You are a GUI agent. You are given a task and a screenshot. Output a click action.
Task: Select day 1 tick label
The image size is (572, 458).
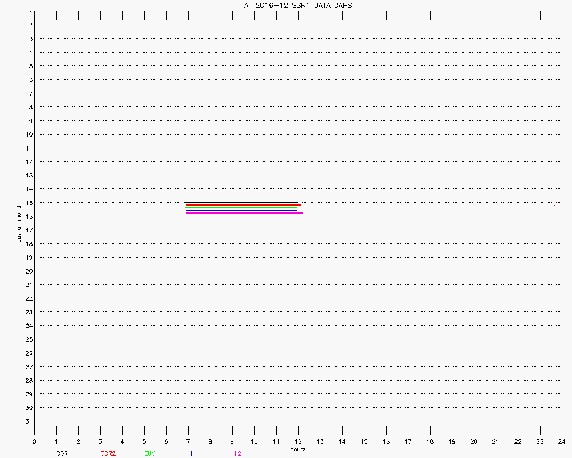pyautogui.click(x=30, y=12)
